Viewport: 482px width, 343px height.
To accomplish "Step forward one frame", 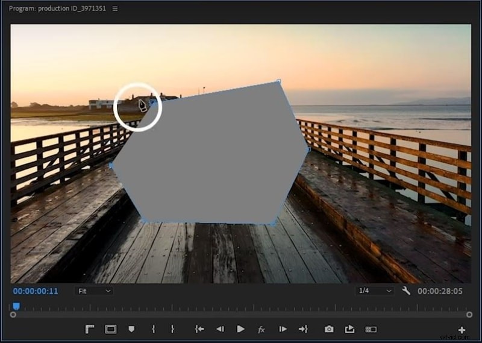I will 283,329.
